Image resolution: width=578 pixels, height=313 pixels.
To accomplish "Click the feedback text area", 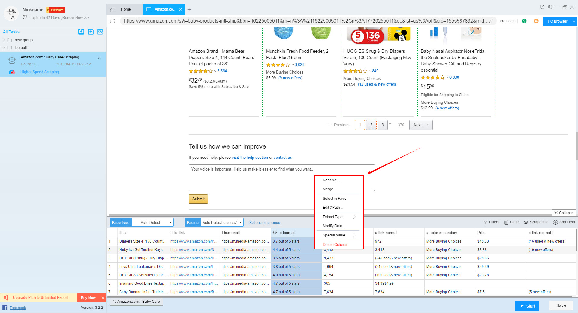I will click(x=282, y=178).
